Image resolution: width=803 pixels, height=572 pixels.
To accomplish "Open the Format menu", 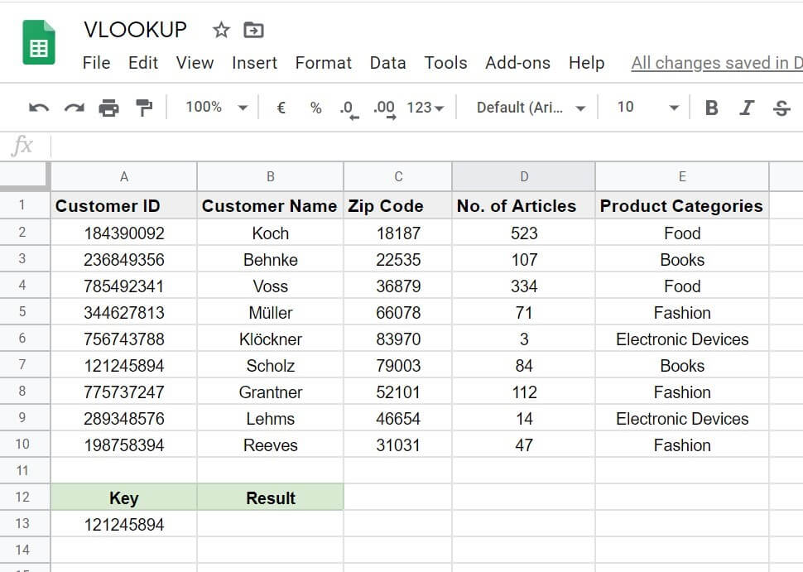I will click(x=323, y=62).
